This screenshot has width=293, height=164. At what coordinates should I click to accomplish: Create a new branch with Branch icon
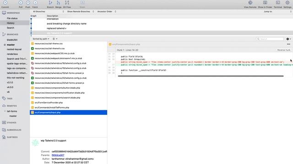50,3
